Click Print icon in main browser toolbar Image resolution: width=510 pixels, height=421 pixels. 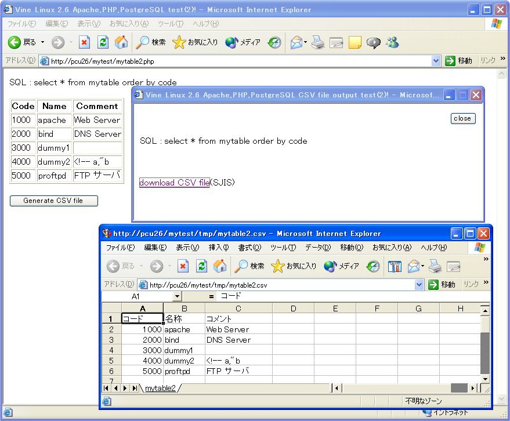click(x=318, y=42)
